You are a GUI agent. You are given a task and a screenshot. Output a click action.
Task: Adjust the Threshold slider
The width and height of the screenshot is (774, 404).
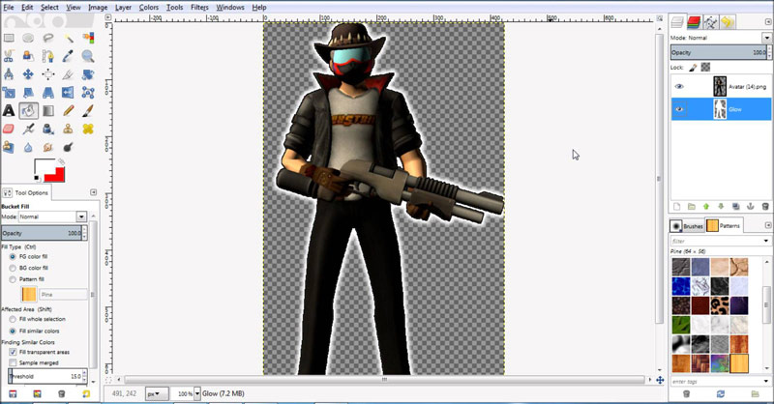(x=45, y=376)
